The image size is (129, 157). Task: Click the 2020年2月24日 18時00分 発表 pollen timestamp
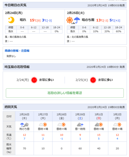click(x=106, y=67)
